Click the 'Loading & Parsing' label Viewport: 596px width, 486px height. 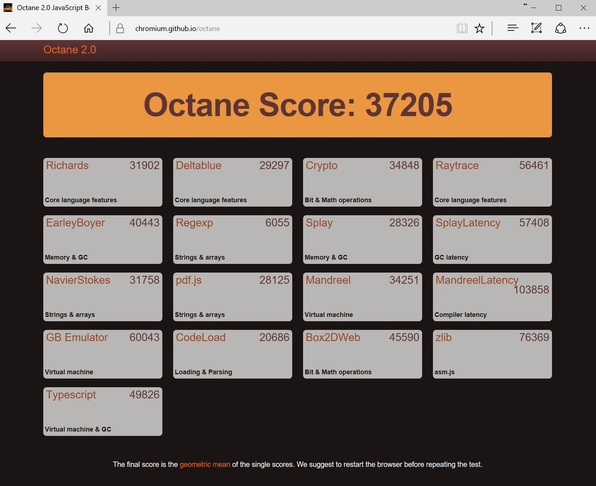point(203,372)
